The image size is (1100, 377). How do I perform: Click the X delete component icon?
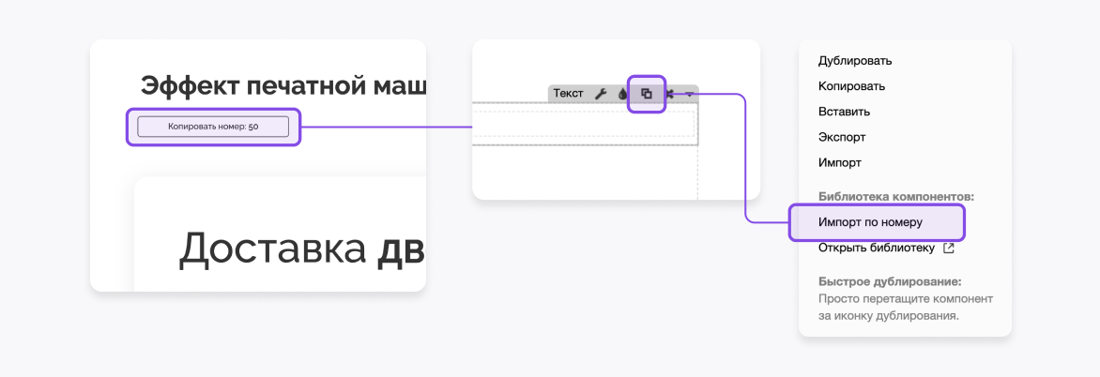pyautogui.click(x=670, y=94)
